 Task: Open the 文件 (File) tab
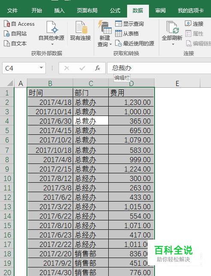coord(12,11)
